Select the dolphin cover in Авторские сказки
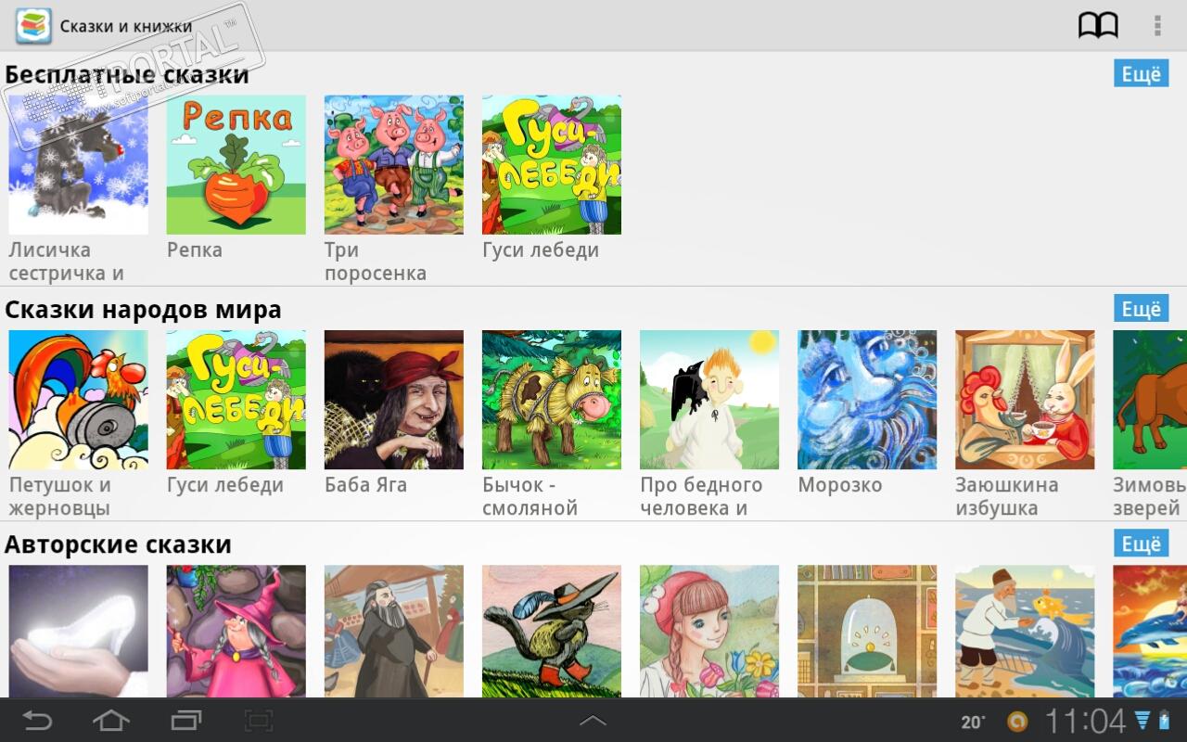This screenshot has height=742, width=1187. (x=1150, y=631)
